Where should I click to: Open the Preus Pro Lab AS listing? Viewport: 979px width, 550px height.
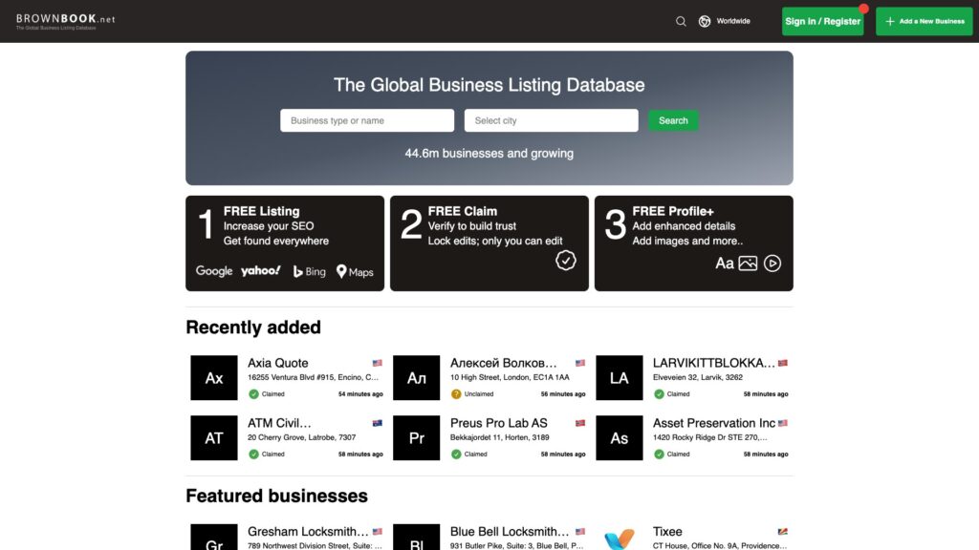pyautogui.click(x=498, y=423)
